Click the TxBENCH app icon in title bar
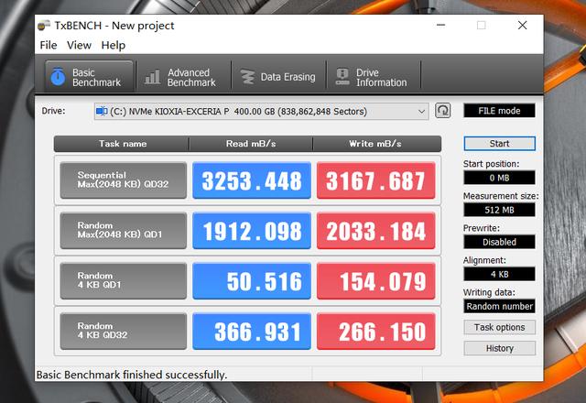Screen dimensions: 586x403 click(x=44, y=25)
